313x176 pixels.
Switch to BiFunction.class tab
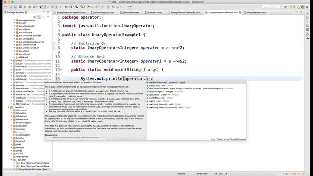pyautogui.click(x=129, y=12)
